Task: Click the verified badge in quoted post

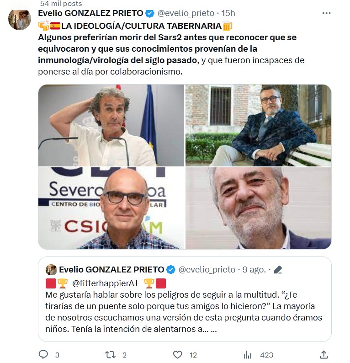Action: (171, 270)
